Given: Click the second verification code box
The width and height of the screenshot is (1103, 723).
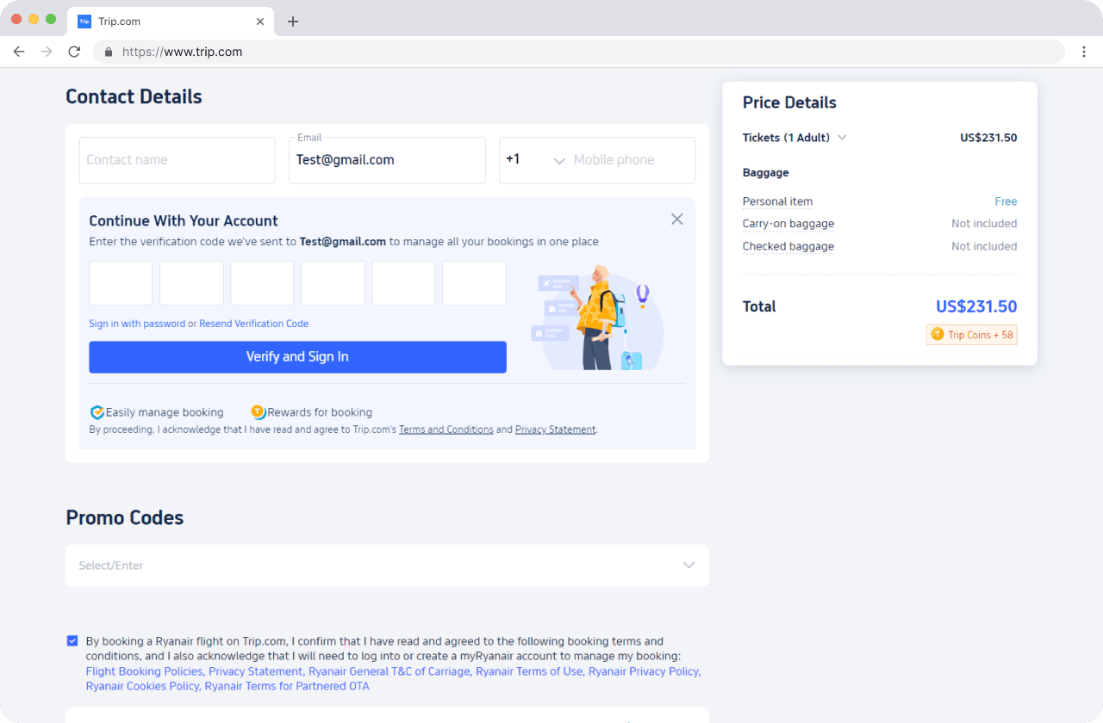Looking at the screenshot, I should click(x=191, y=283).
